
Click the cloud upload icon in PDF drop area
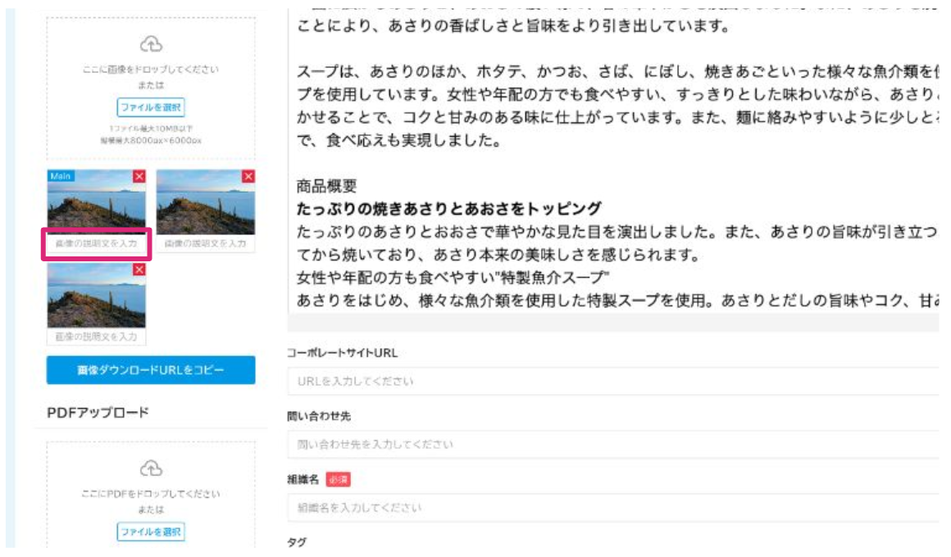[x=151, y=468]
